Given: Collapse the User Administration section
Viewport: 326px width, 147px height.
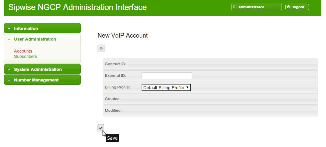Looking at the screenshot, I should (42, 39).
